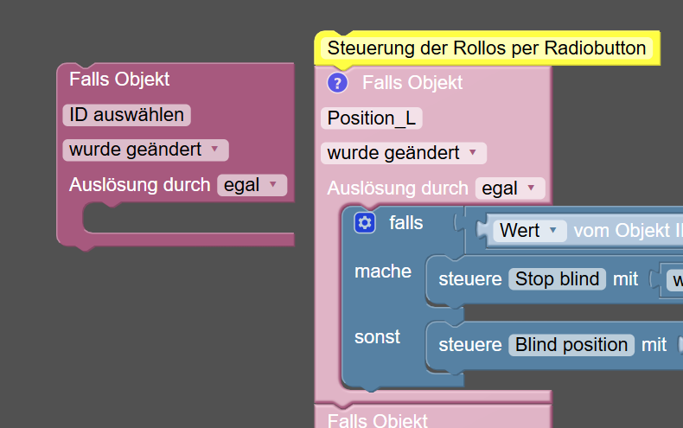The height and width of the screenshot is (428, 683).
Task: Select the yellow Steuerung der Rollos comment
Action: click(x=486, y=48)
